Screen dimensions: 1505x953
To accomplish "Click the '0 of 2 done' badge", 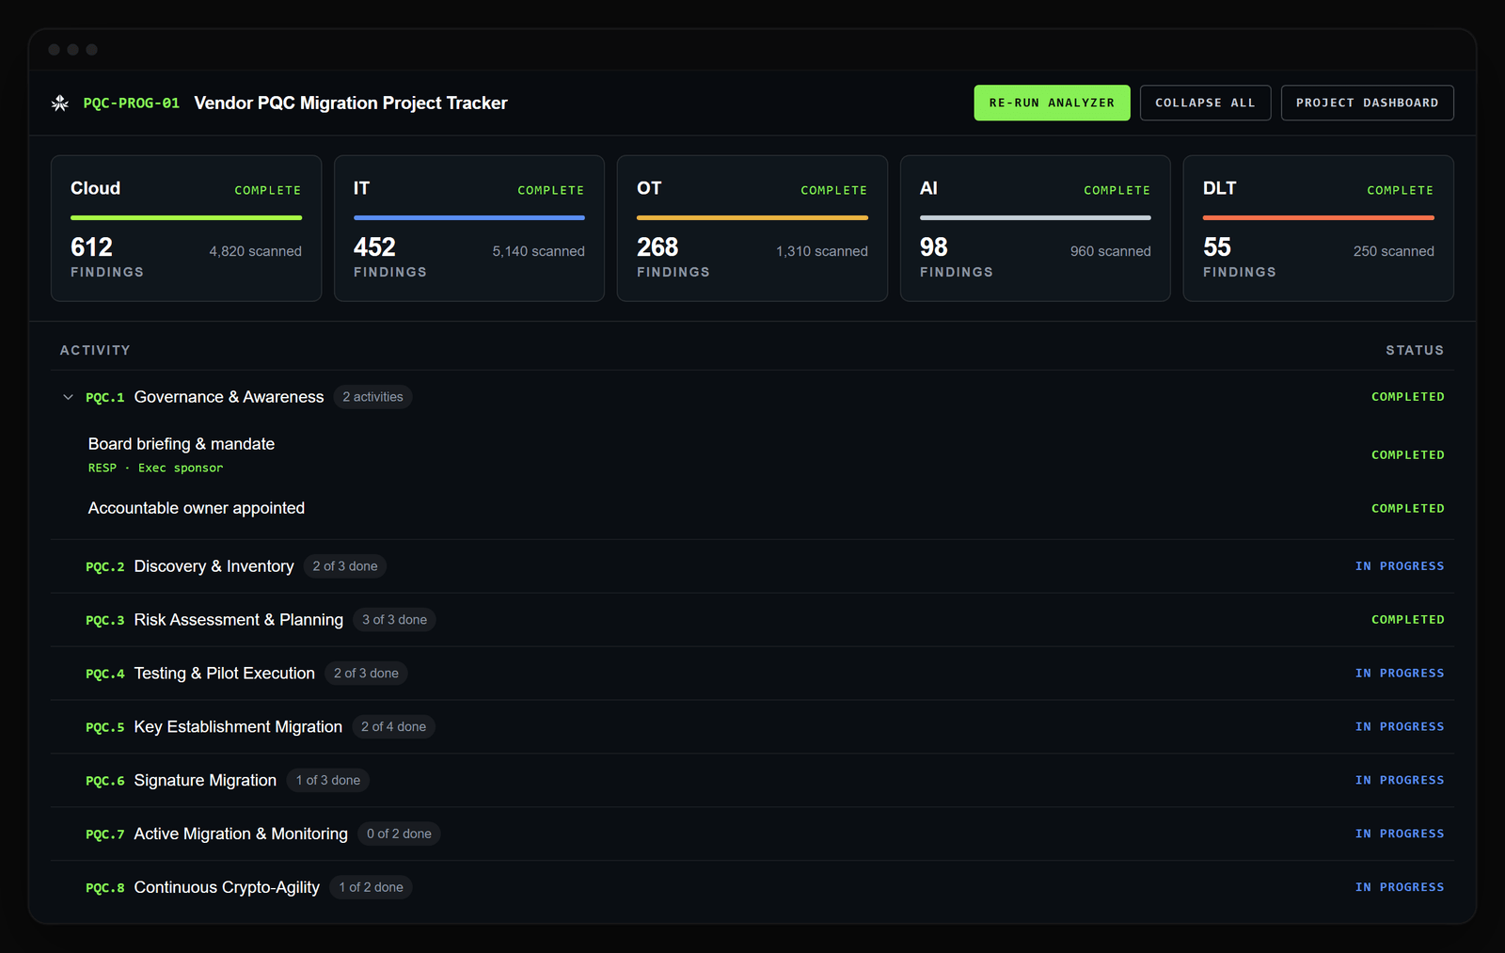I will (x=399, y=834).
